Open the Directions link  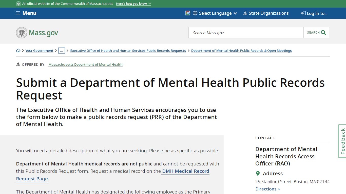267,189
